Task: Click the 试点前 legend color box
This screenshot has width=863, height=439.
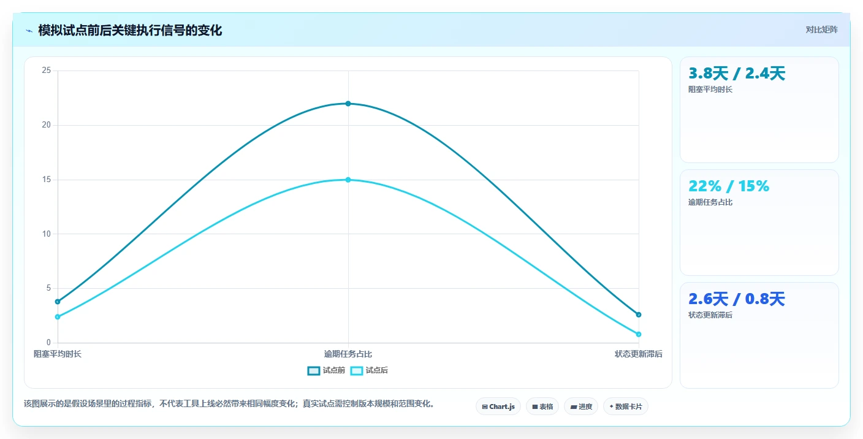Action: [x=314, y=370]
